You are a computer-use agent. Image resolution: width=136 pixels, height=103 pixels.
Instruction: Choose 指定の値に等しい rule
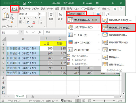tap(118, 42)
